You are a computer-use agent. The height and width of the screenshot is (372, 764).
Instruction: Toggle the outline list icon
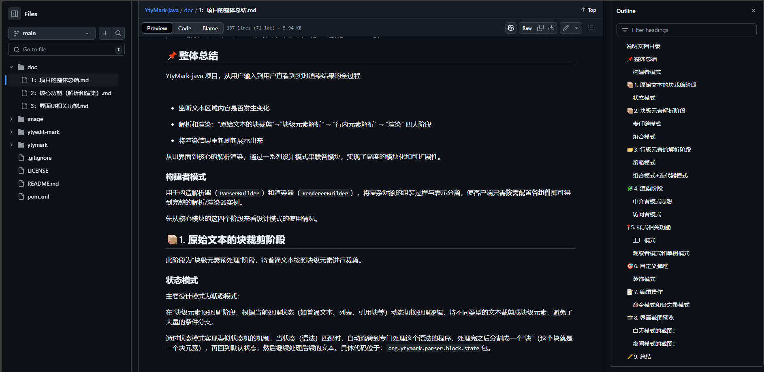tap(591, 28)
